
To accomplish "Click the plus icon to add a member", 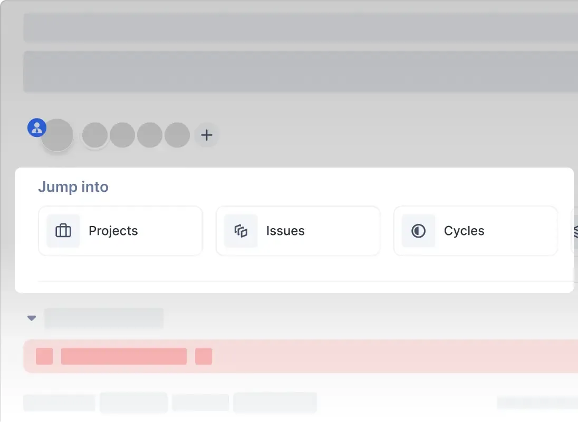I will tap(206, 135).
